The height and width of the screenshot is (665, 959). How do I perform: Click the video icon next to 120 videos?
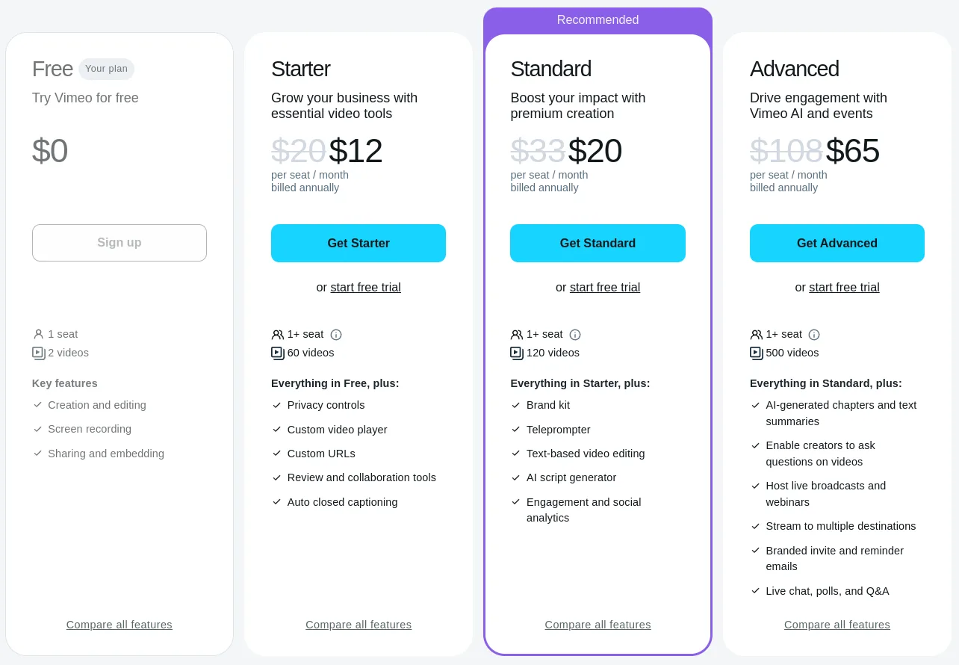(x=517, y=353)
